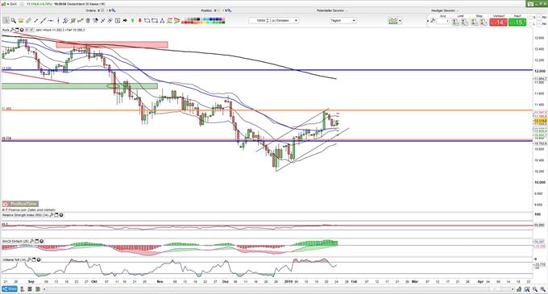
Task: Click the 10000 units input field
Action: [257, 21]
